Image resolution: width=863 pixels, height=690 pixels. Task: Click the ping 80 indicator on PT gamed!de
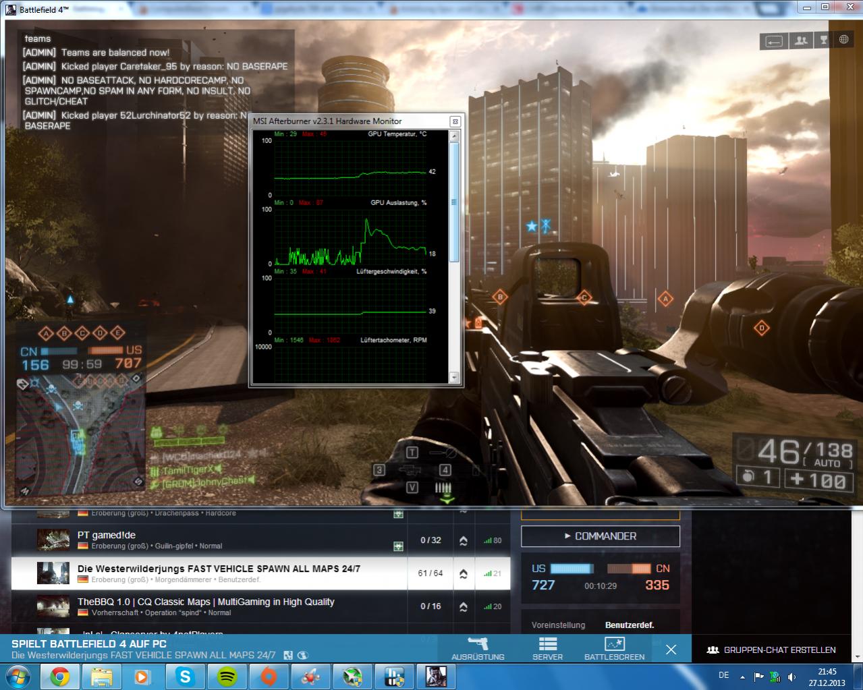pos(493,541)
